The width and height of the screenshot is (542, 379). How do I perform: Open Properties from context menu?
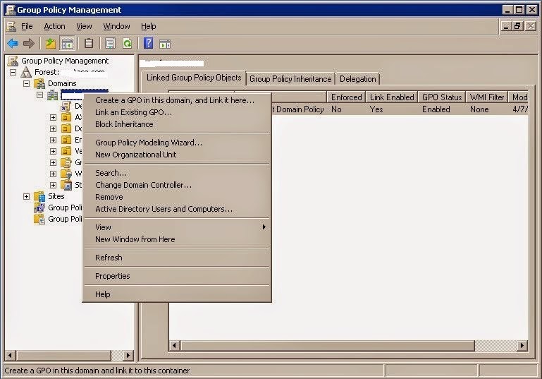[177, 276]
